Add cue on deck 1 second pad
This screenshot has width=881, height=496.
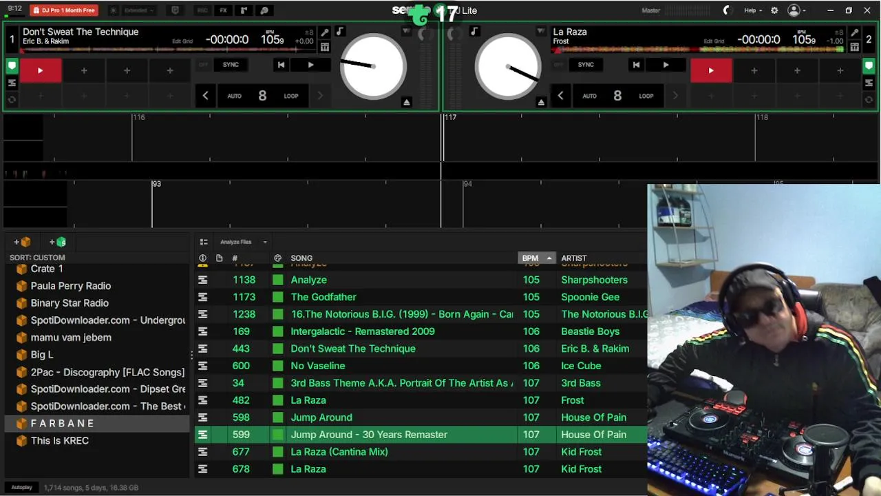(84, 70)
